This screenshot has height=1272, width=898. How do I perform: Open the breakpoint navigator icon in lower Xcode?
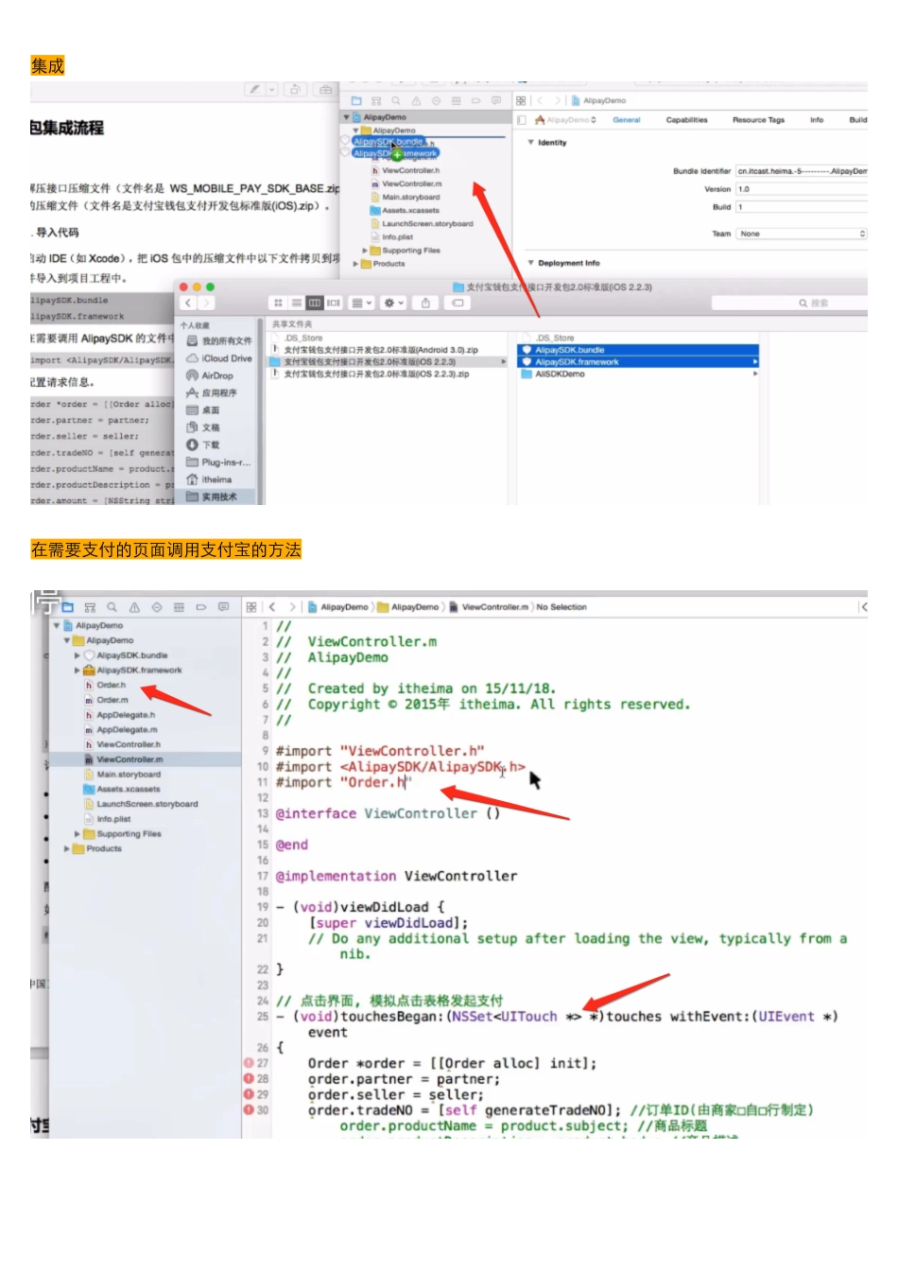tap(200, 607)
